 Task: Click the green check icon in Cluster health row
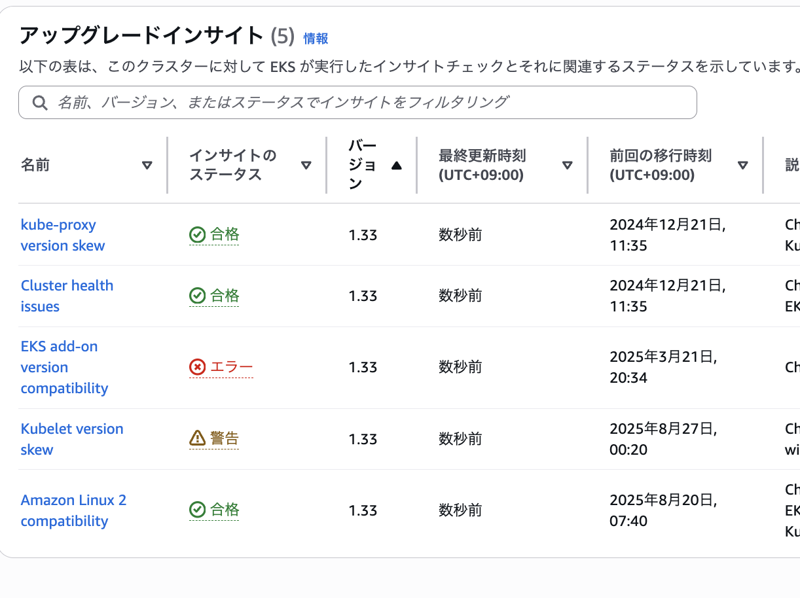coord(197,296)
